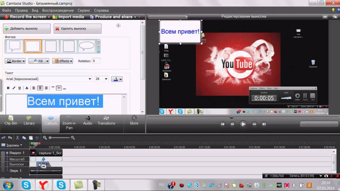Collapse callout options with double chevron
Viewport: 340px width, 191px height.
(118, 25)
